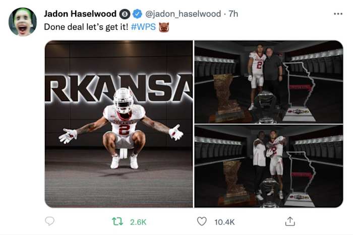Click the Jadon Haselwood display name

(x=80, y=14)
